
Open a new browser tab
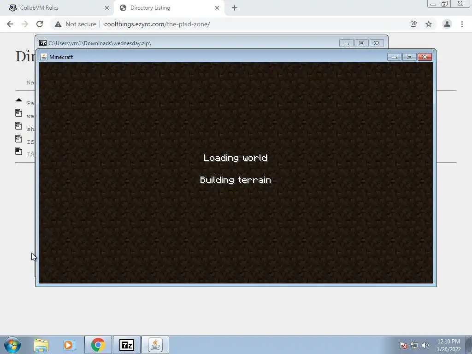click(x=235, y=8)
